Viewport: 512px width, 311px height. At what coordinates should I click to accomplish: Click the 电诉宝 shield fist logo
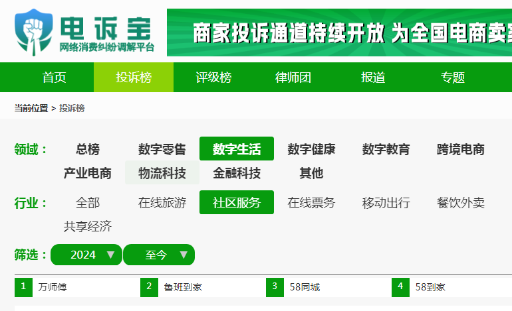pyautogui.click(x=34, y=32)
